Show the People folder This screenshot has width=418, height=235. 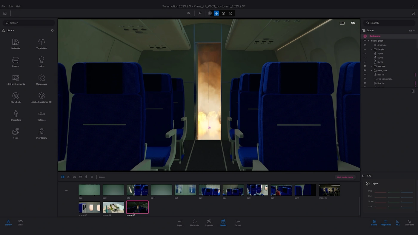point(365,49)
